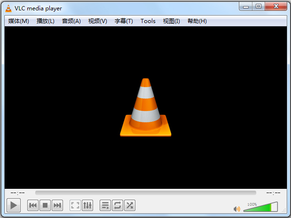The width and height of the screenshot is (291, 218).
Task: Open extended settings equalizer panel
Action: [87, 205]
